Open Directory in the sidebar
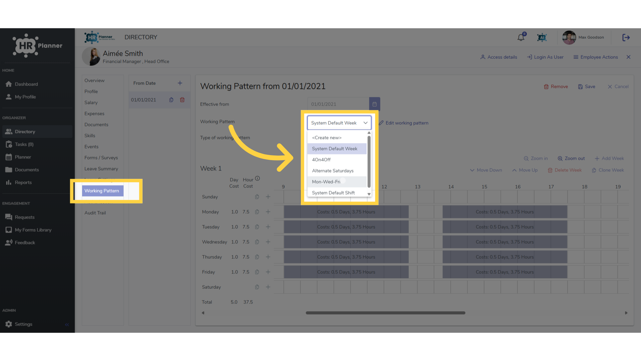Screen dimensions: 641x361 tap(37, 132)
